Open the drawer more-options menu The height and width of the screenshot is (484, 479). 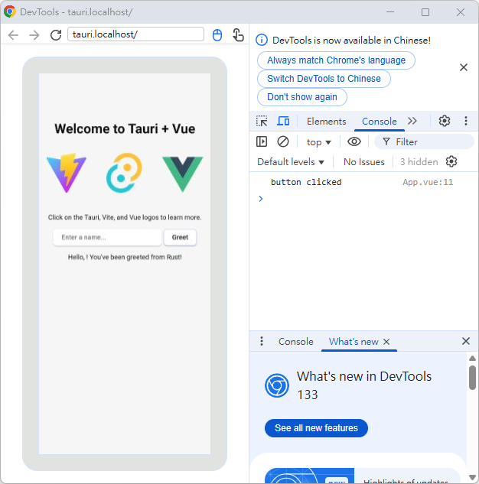click(x=262, y=341)
